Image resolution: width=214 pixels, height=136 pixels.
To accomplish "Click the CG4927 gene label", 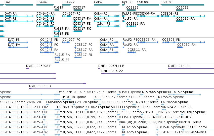I will pos(68,2).
